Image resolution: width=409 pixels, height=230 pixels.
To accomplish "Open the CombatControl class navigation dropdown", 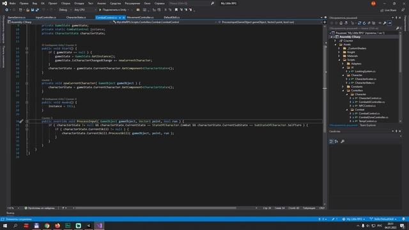I will pyautogui.click(x=164, y=22).
